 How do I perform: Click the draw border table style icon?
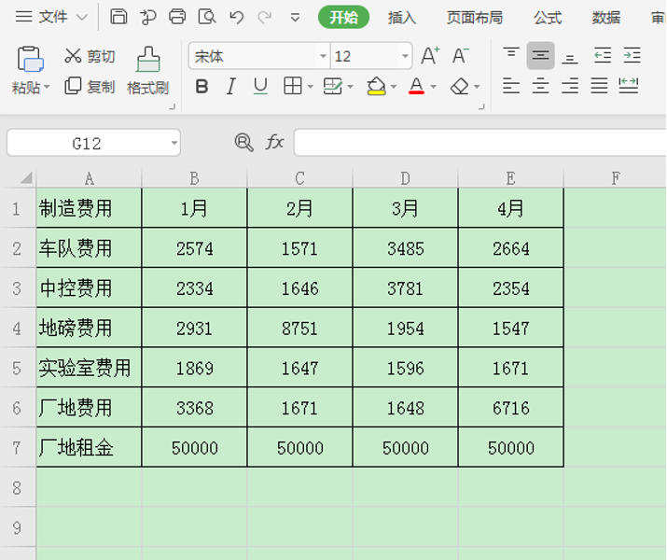[333, 87]
